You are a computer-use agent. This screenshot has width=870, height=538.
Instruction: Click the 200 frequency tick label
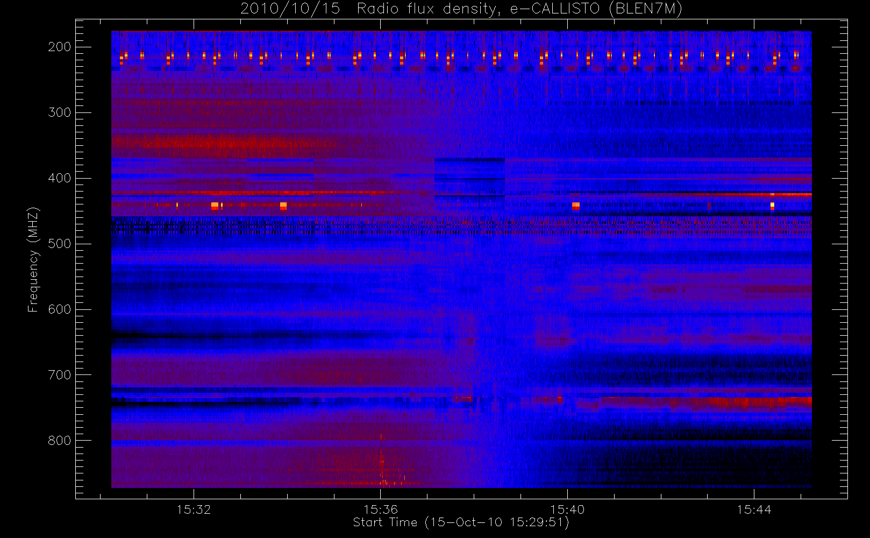60,47
